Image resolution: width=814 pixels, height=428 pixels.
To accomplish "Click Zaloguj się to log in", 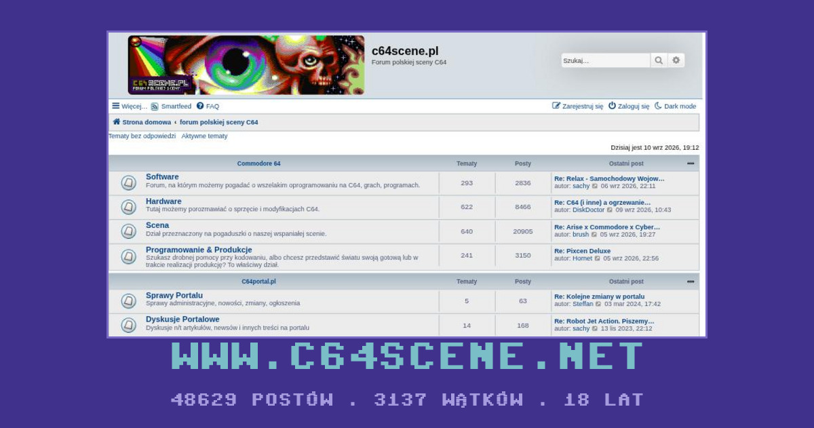I will pyautogui.click(x=629, y=106).
